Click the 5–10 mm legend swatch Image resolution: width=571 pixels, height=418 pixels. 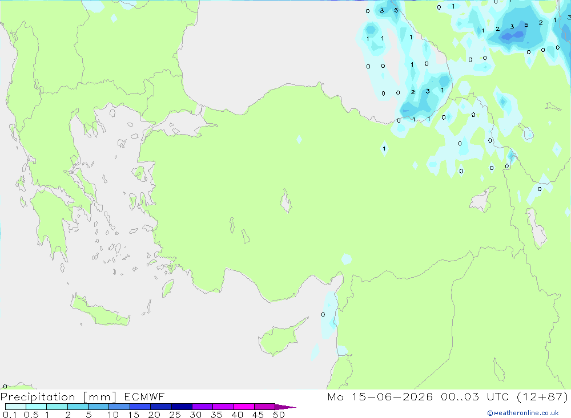[x=99, y=407]
